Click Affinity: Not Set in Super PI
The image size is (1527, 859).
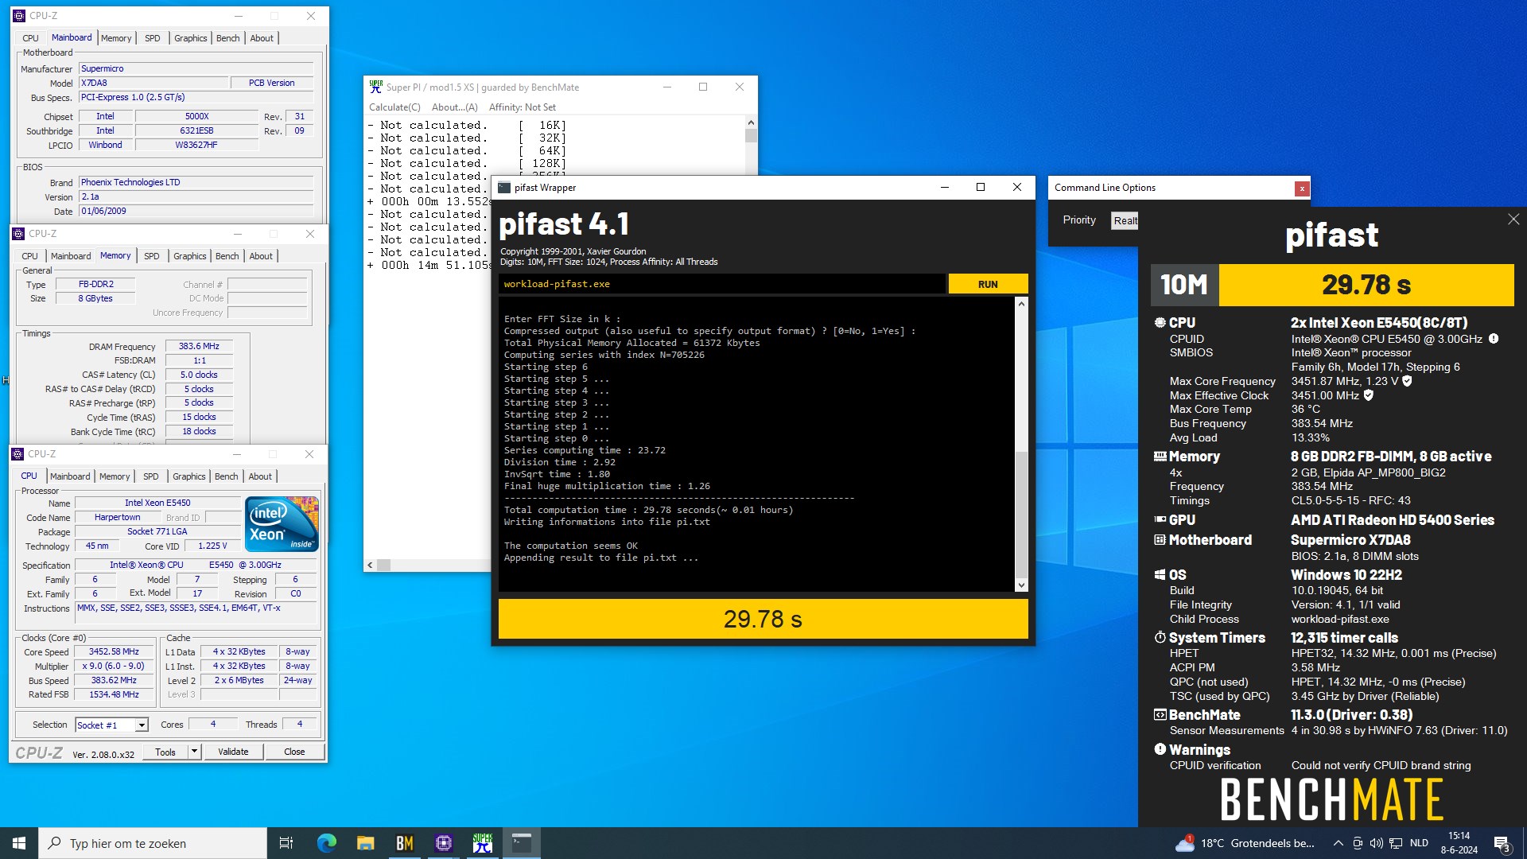(523, 107)
